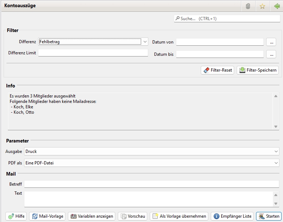Click the paperclip attachment icon

pyautogui.click(x=248, y=6)
